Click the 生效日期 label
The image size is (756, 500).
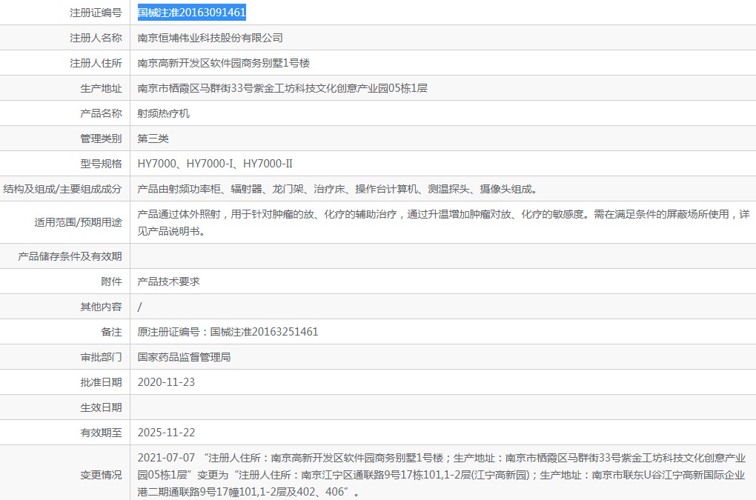pyautogui.click(x=101, y=407)
